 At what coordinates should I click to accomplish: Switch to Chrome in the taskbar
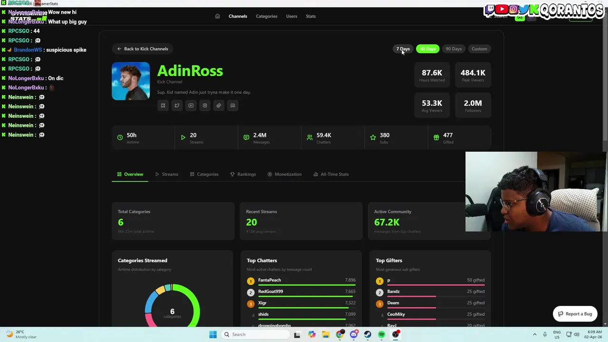[340, 334]
